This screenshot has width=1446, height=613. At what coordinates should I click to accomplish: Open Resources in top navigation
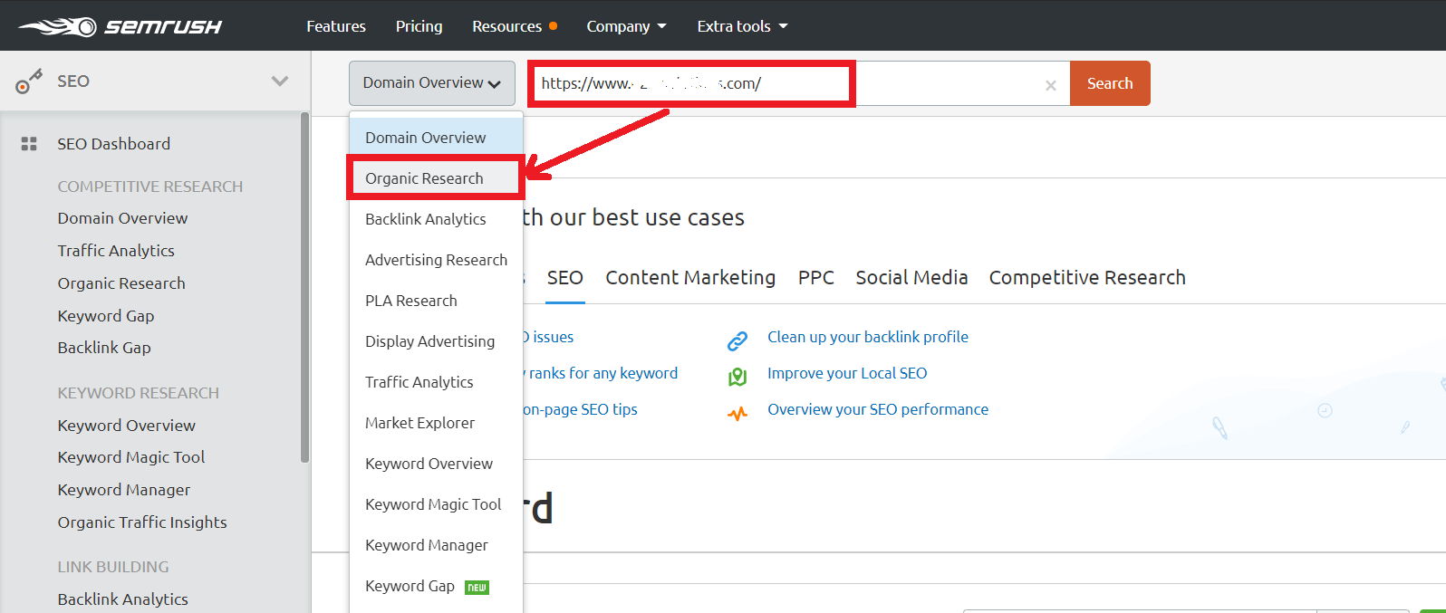(x=506, y=26)
